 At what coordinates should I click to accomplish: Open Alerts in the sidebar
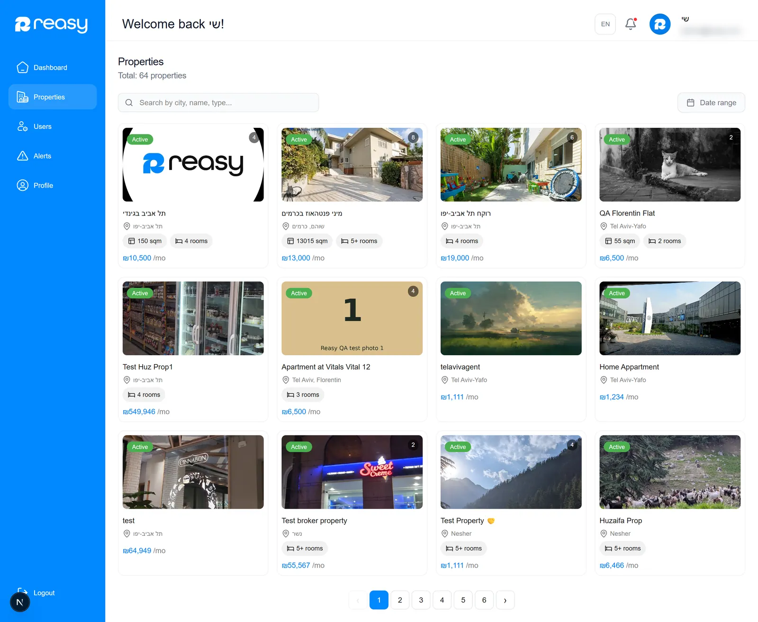tap(53, 156)
